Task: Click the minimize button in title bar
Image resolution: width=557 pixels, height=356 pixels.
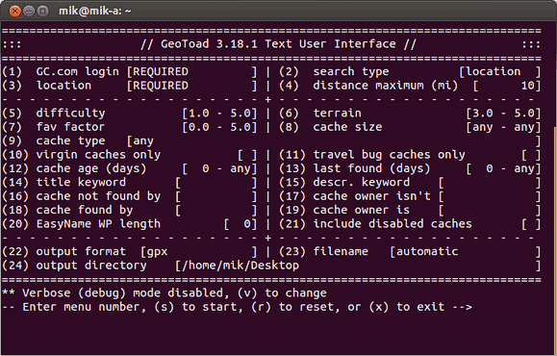Action: click(29, 11)
